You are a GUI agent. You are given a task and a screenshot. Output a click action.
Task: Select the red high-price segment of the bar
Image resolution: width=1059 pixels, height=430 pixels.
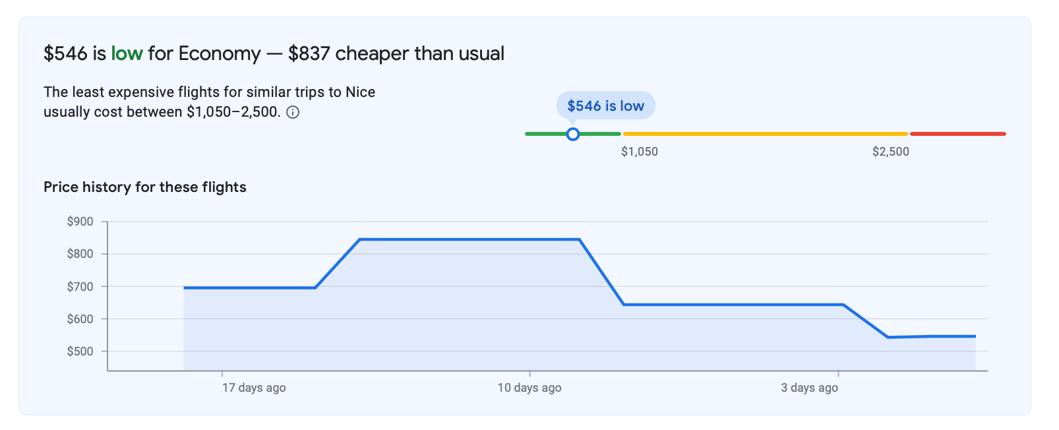[957, 134]
